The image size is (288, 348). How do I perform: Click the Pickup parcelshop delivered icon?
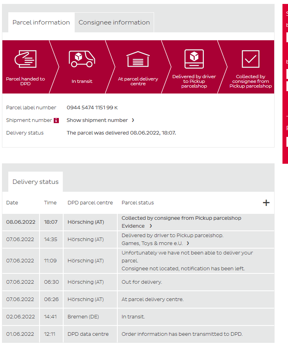(194, 59)
